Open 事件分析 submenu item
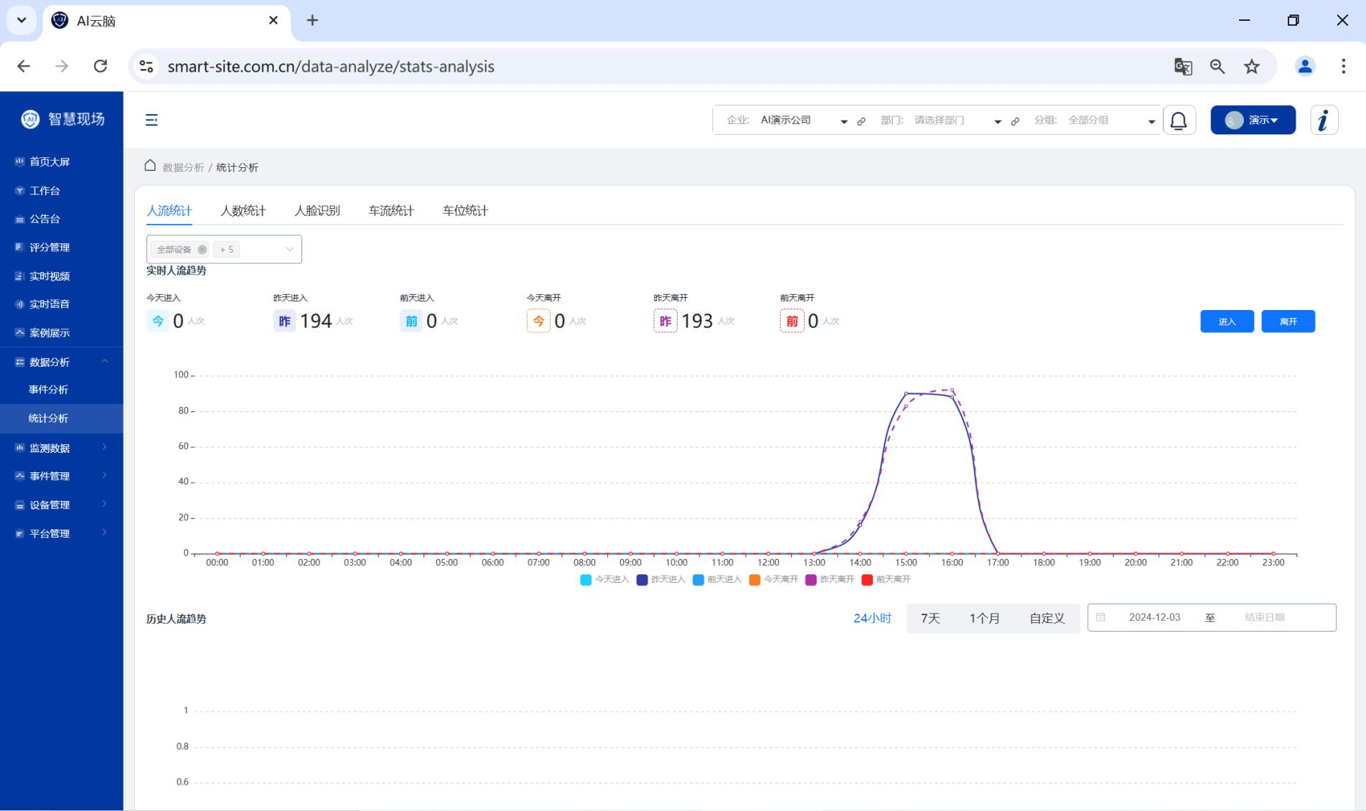 [x=62, y=390]
